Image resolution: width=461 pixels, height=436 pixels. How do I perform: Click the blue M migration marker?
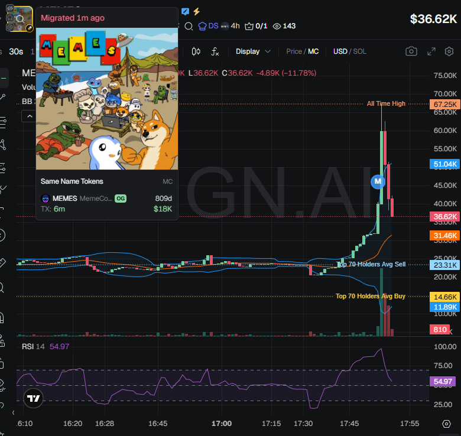[x=378, y=181]
